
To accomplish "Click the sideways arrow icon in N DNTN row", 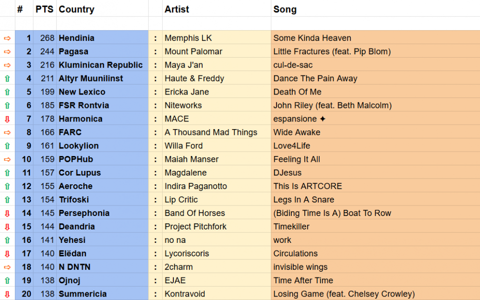I will (x=7, y=267).
